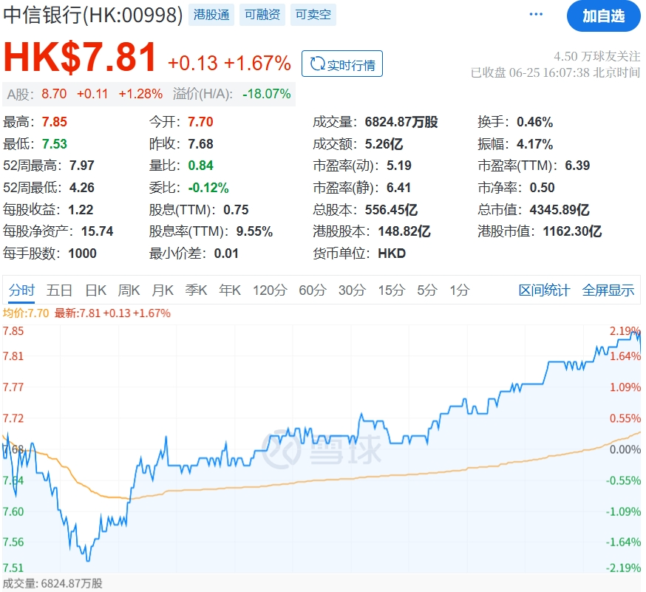Click the 昨收 value 7.68
The image size is (646, 592).
tap(200, 144)
